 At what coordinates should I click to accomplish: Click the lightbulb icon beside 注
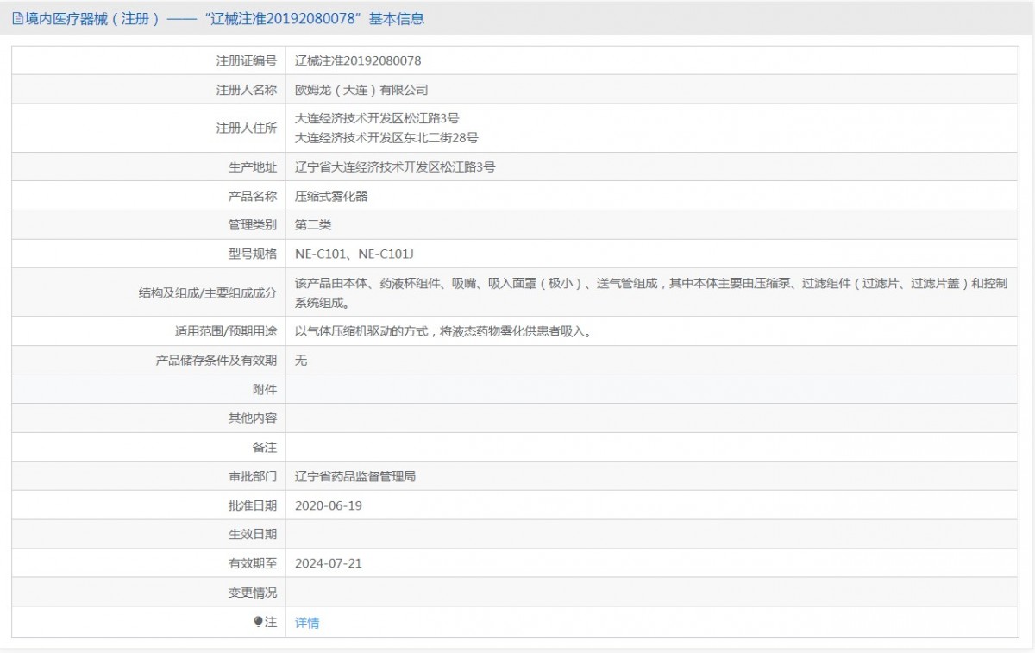257,622
